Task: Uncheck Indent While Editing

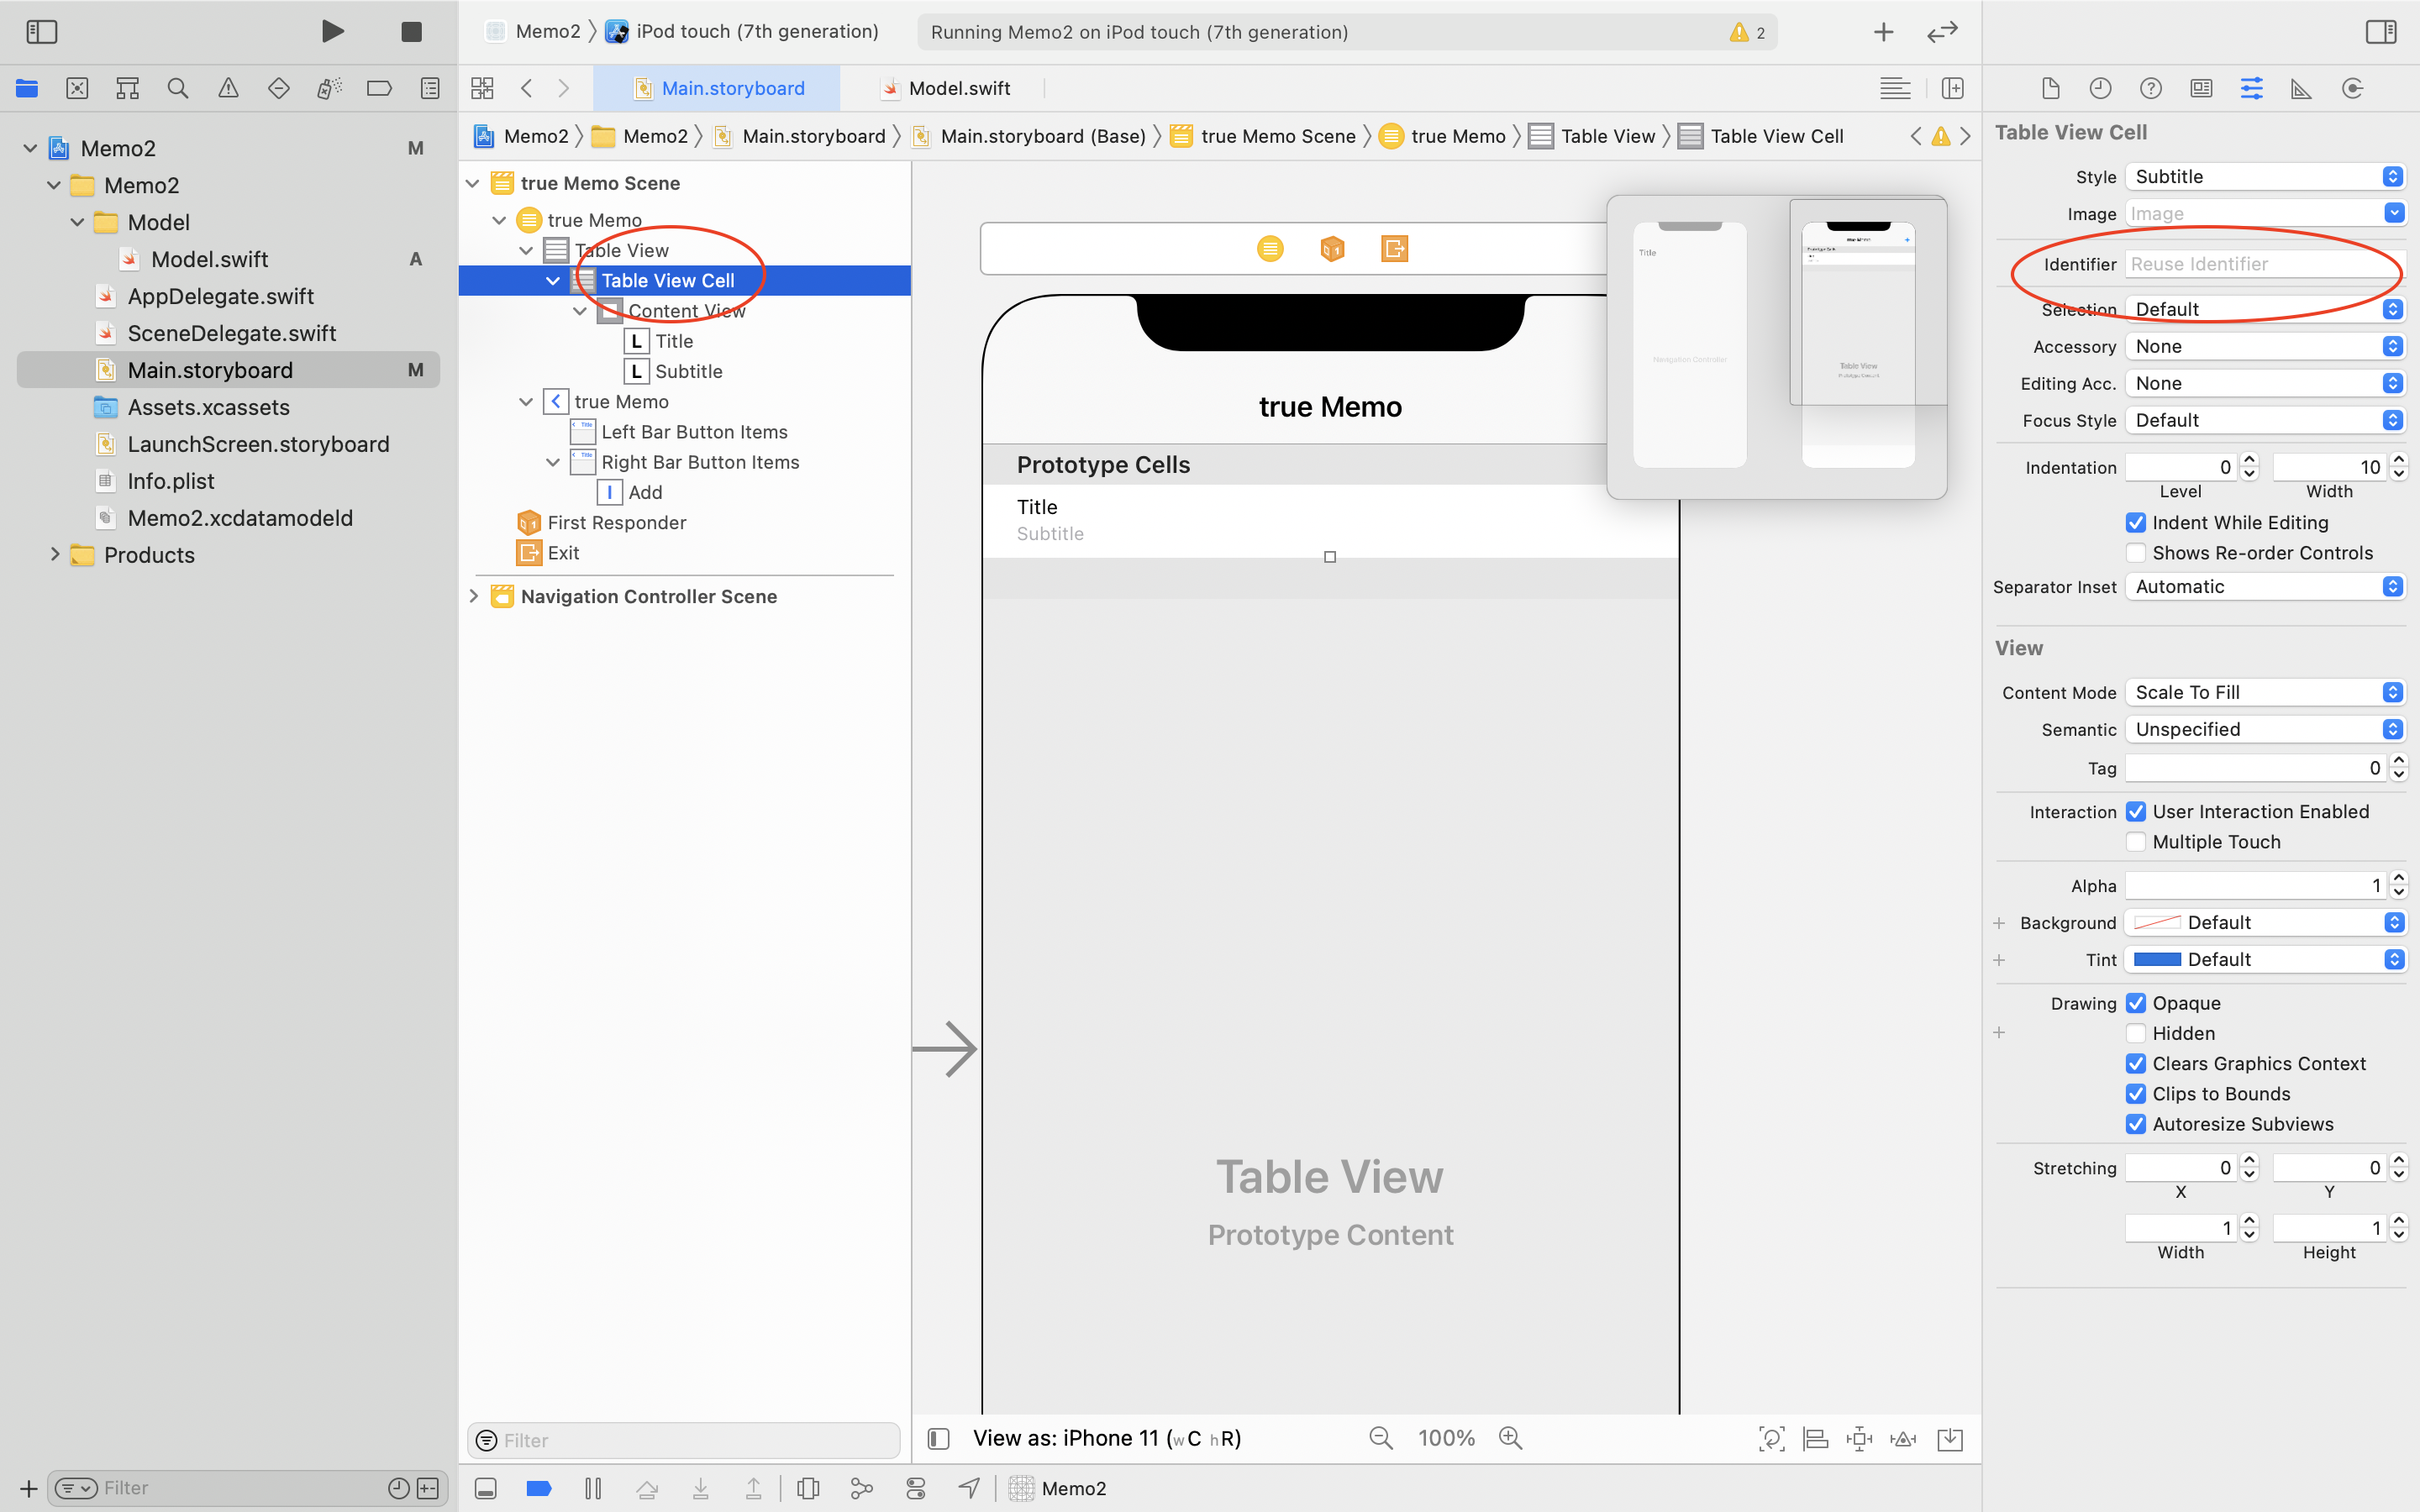Action: click(x=2136, y=523)
